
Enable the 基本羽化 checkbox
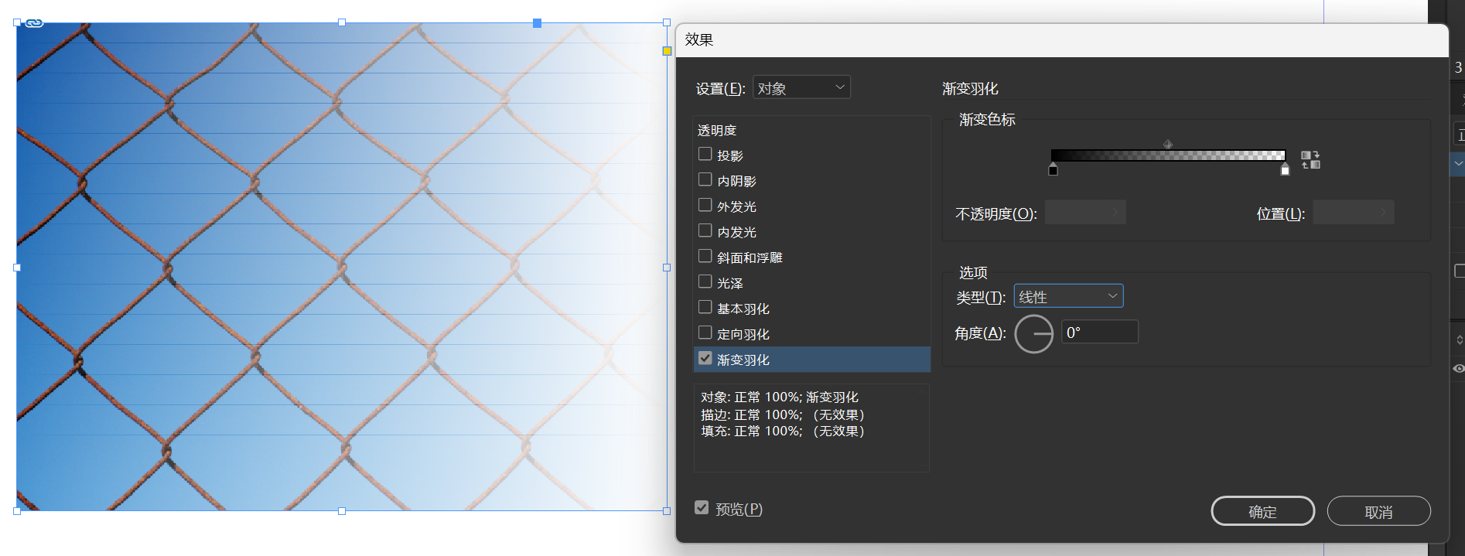tap(705, 307)
